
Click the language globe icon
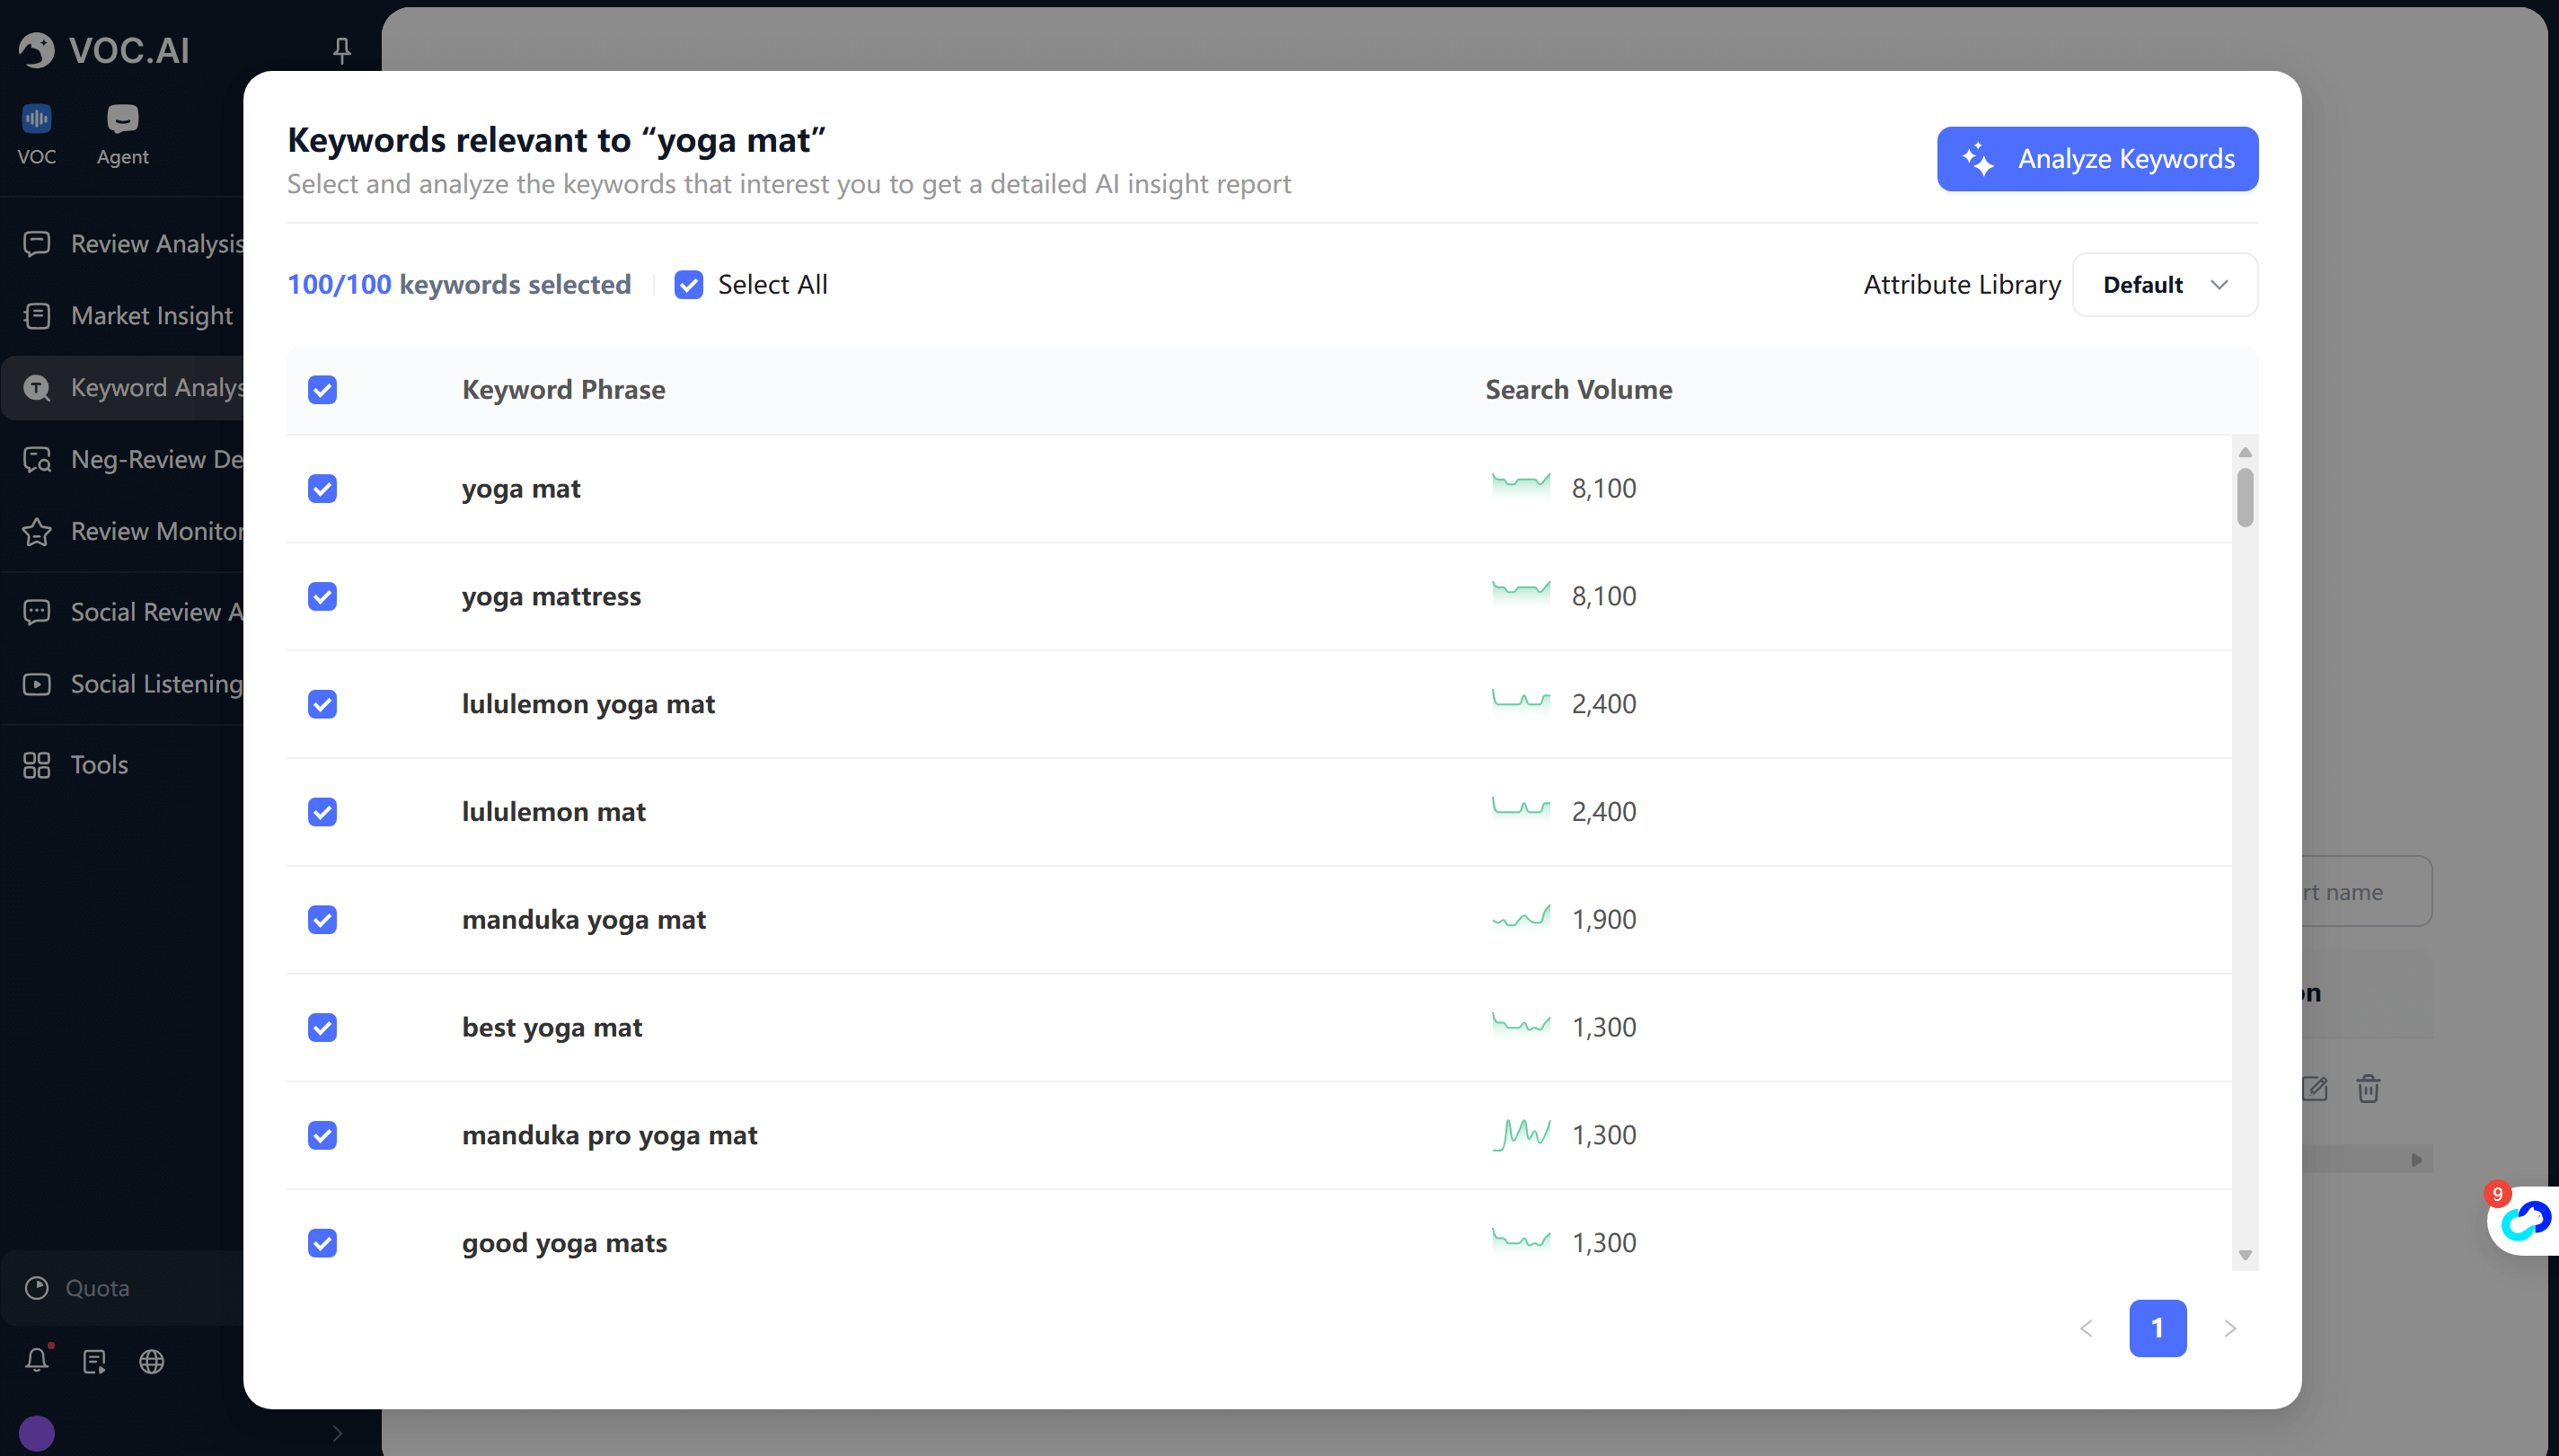pos(152,1361)
